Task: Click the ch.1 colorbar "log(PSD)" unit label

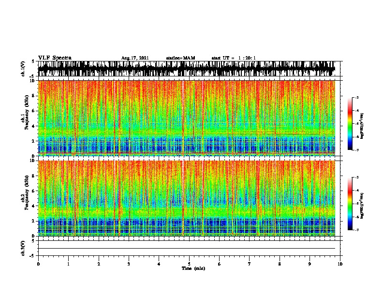Action: coord(362,126)
